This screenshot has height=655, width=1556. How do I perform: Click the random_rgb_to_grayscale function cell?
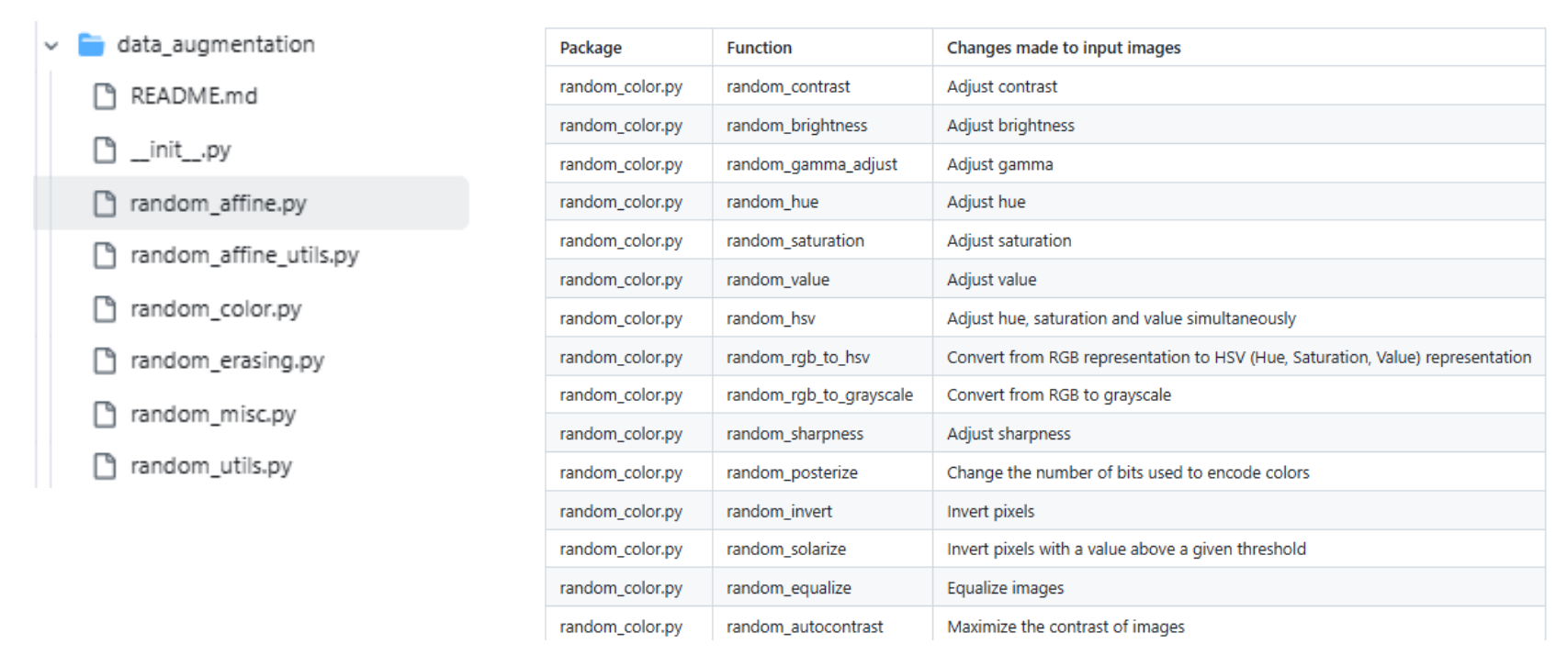pyautogui.click(x=819, y=394)
